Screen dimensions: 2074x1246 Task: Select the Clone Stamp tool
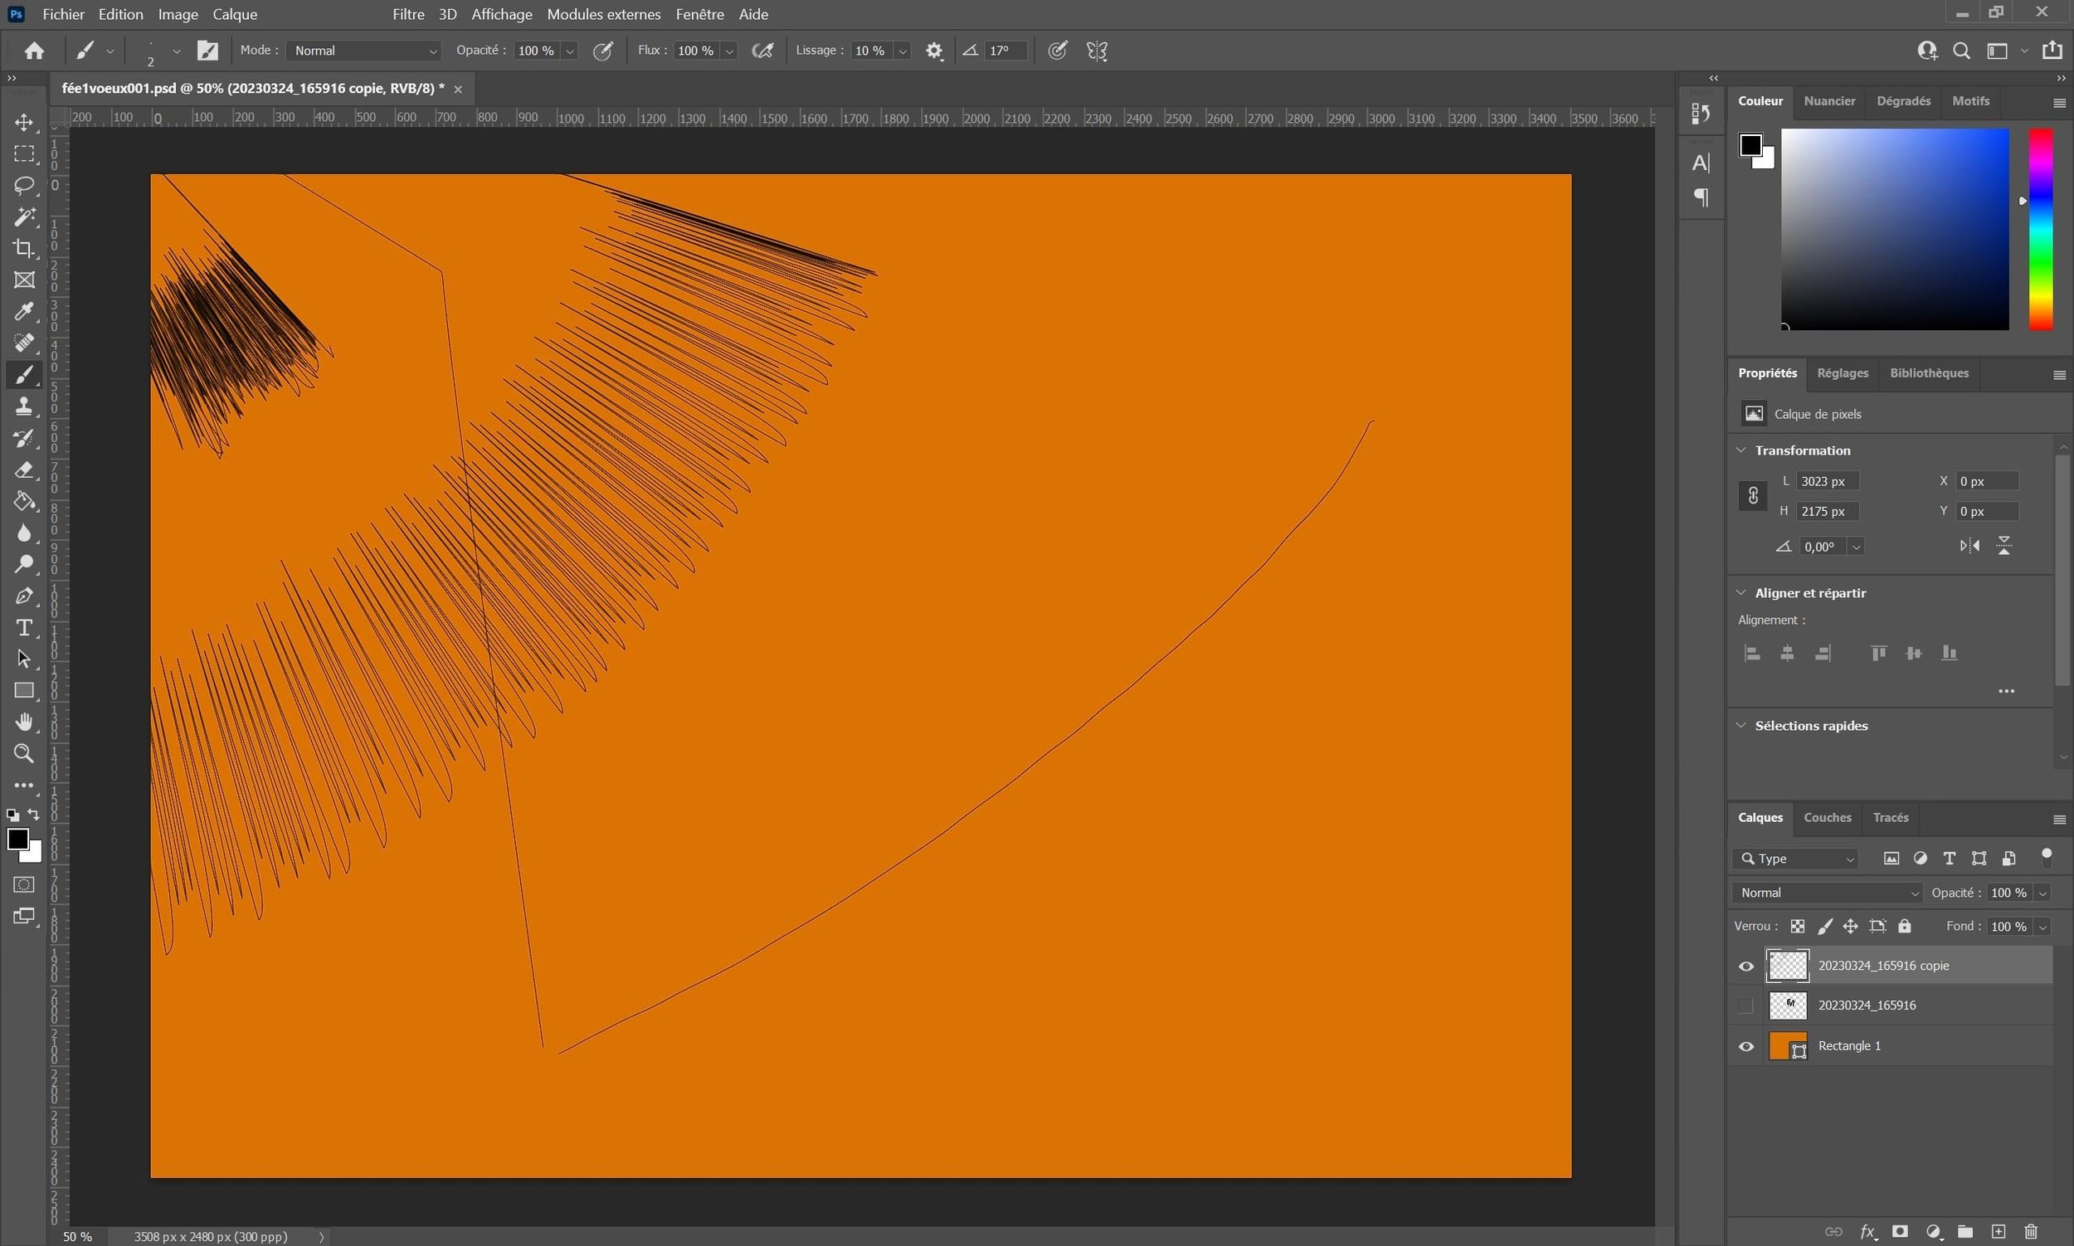coord(23,406)
